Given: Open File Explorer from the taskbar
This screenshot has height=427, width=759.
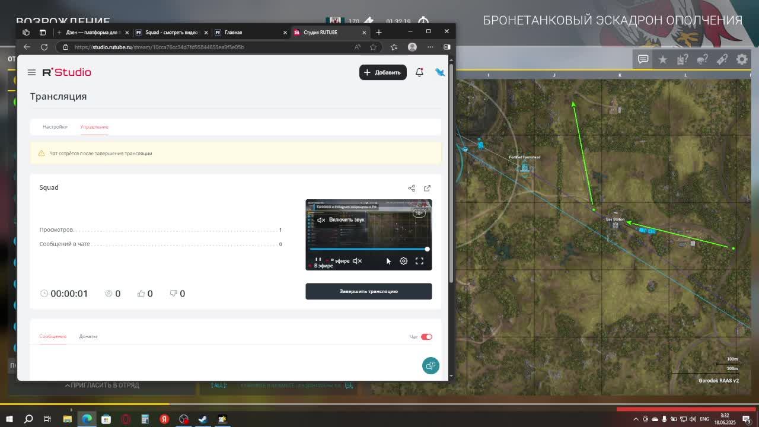Looking at the screenshot, I should [67, 419].
